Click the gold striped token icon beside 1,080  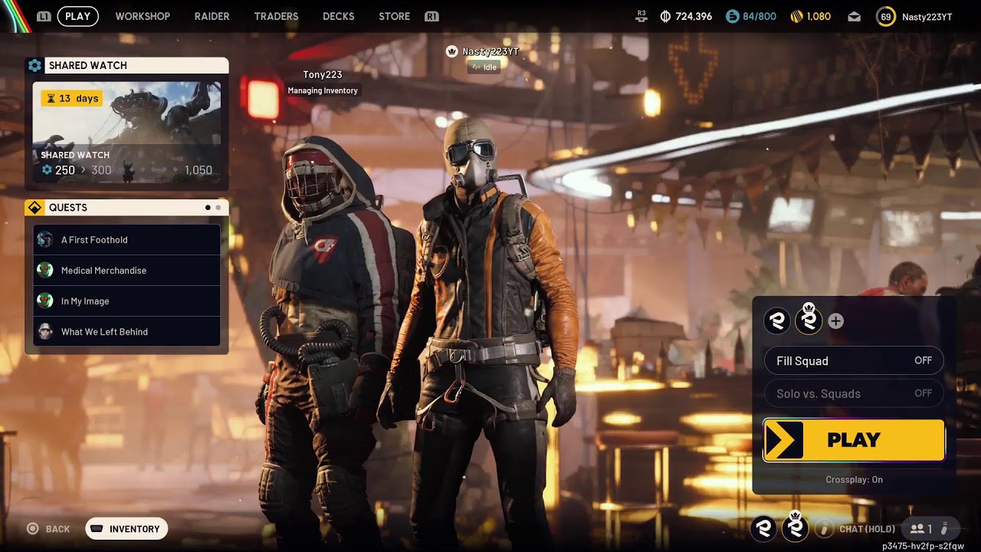point(796,16)
